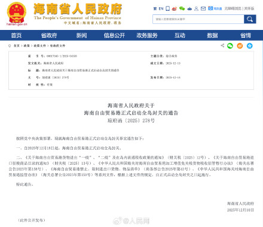Open the Weibo icon in the top bar

pos(175,8)
